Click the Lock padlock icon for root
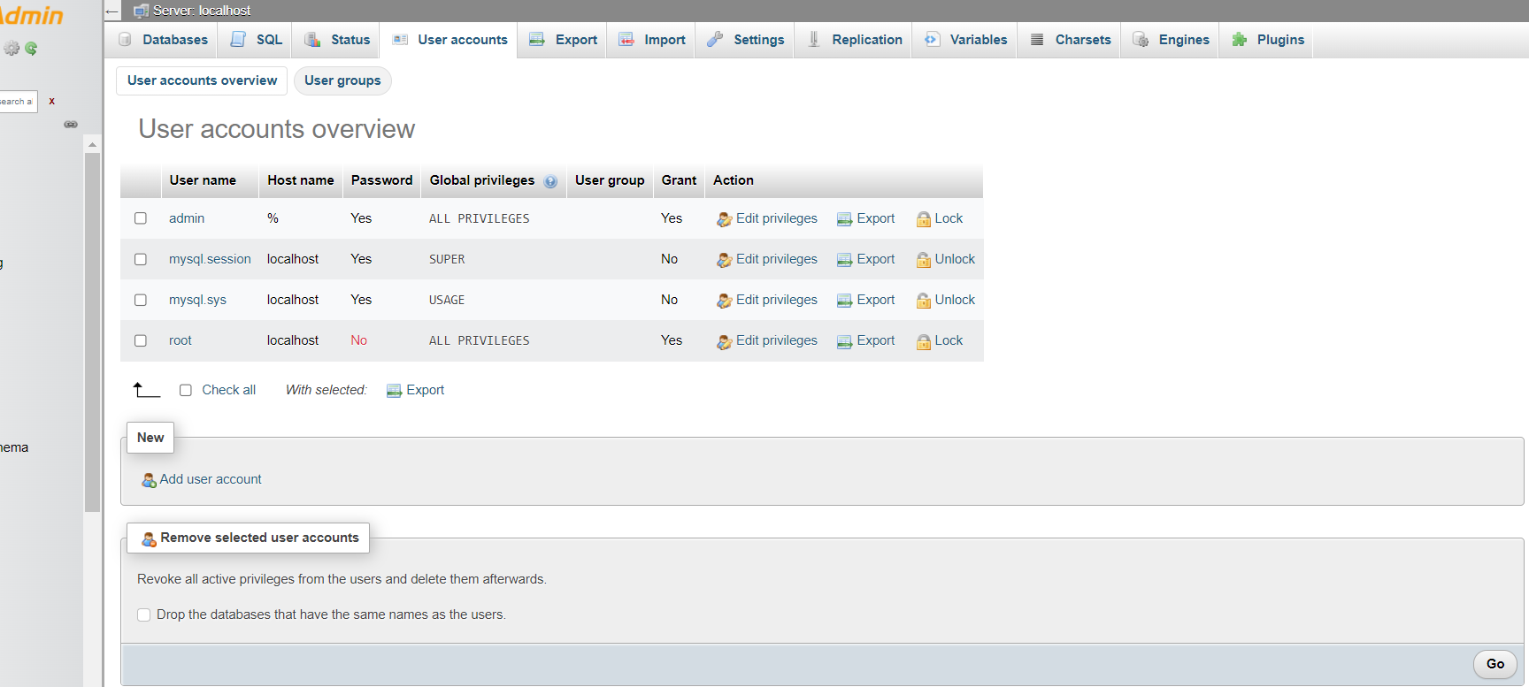The width and height of the screenshot is (1529, 687). point(924,341)
